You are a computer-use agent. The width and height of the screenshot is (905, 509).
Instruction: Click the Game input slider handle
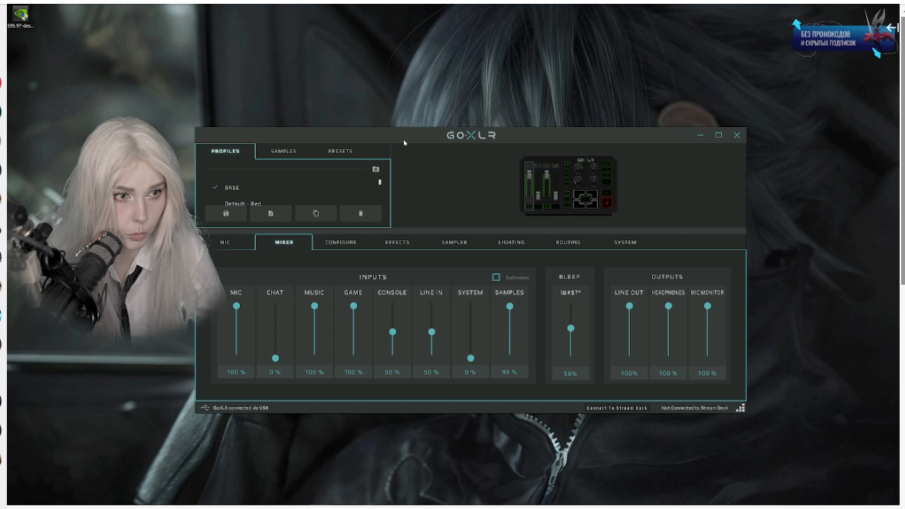point(353,306)
